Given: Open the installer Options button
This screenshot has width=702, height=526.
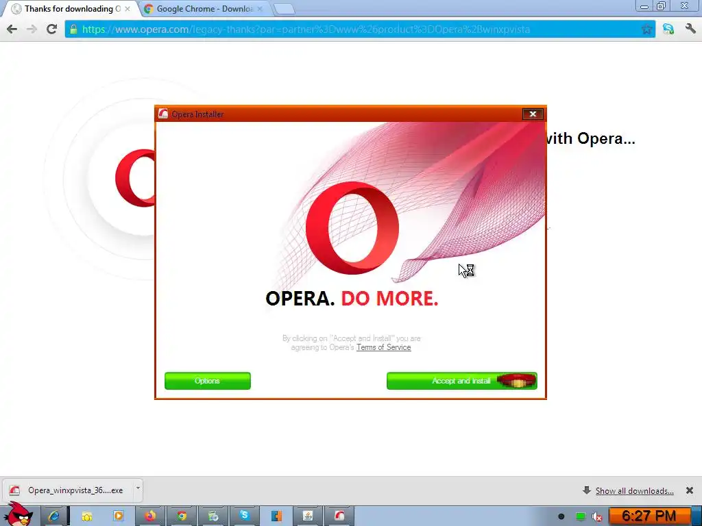Looking at the screenshot, I should (207, 381).
